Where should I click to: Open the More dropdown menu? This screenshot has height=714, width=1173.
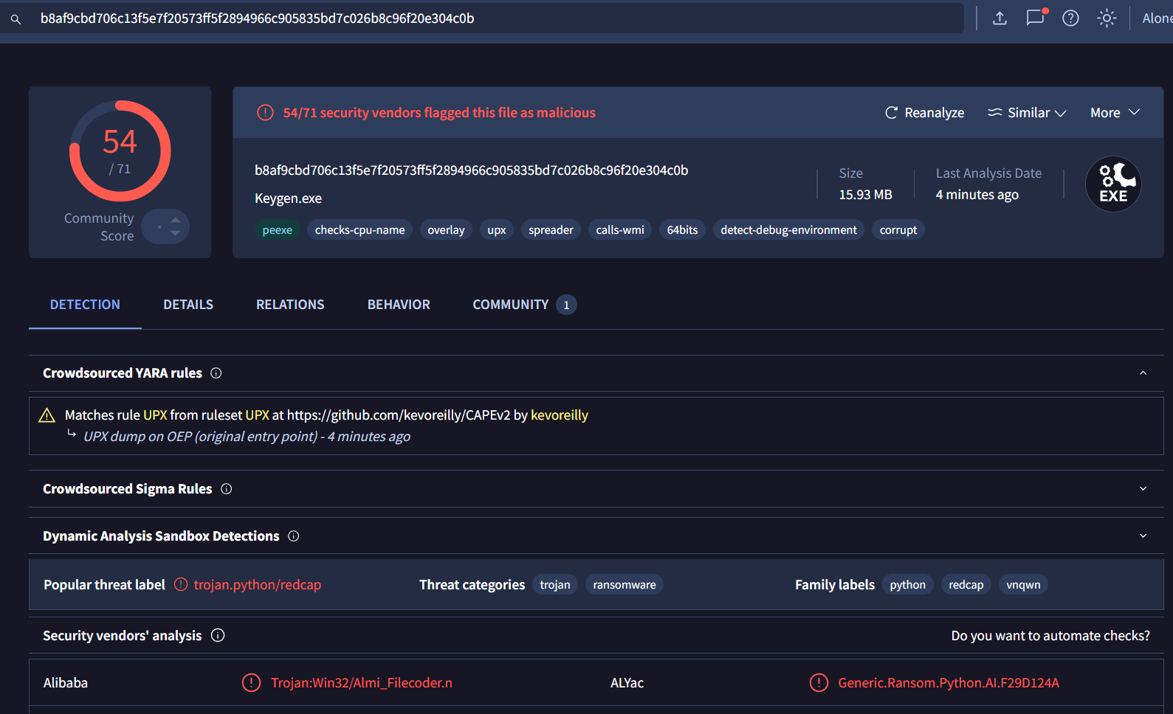point(1115,113)
